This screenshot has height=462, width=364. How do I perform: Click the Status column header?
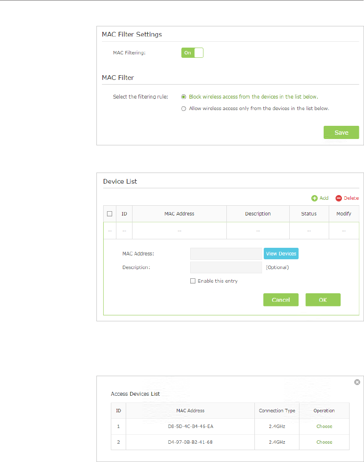[309, 214]
